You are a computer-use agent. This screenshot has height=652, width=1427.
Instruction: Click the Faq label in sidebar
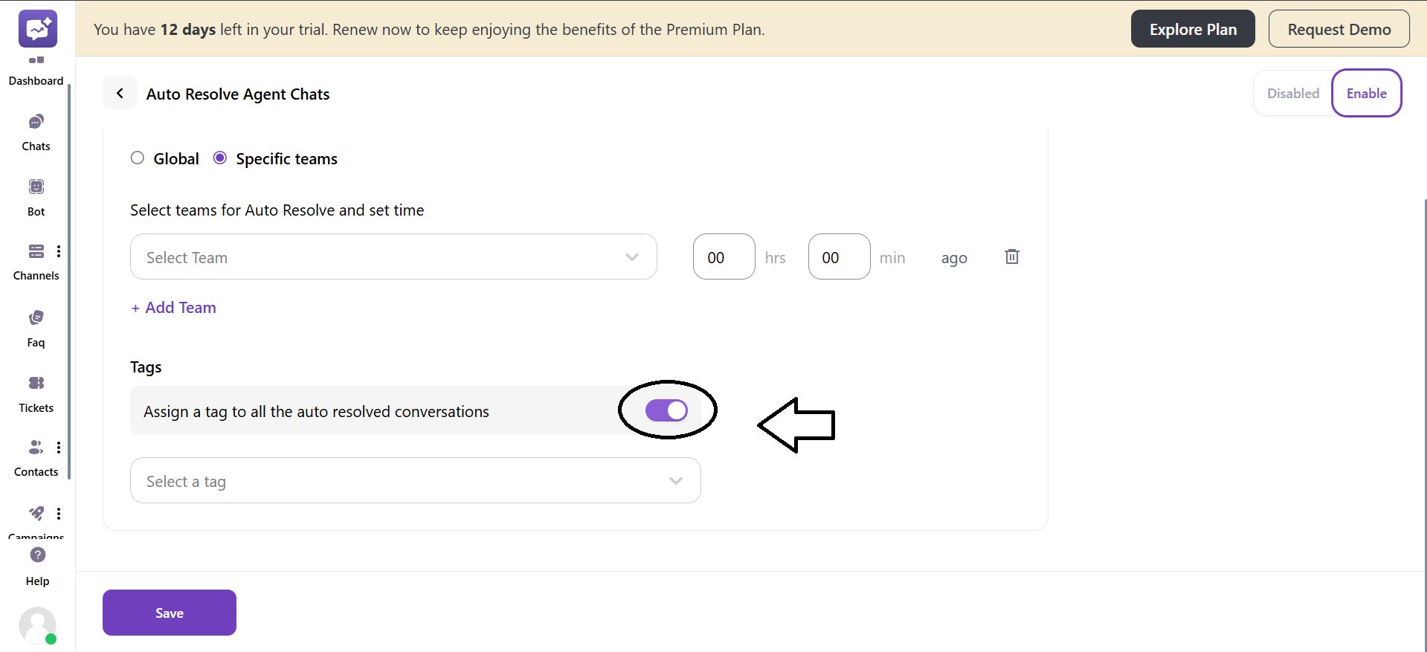(x=36, y=343)
